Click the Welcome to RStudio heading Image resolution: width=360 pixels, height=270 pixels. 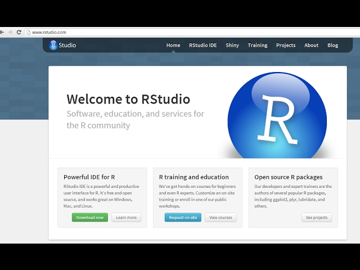(x=128, y=99)
